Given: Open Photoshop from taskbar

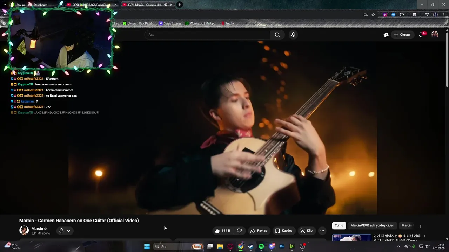Looking at the screenshot, I should [x=282, y=246].
